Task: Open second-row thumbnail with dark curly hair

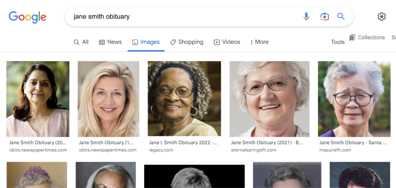Action: 360,175
